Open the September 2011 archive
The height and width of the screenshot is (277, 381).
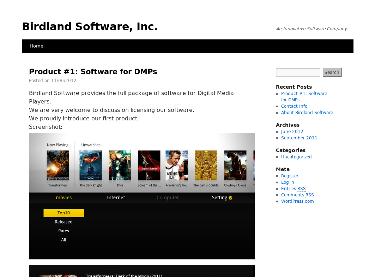pos(299,138)
